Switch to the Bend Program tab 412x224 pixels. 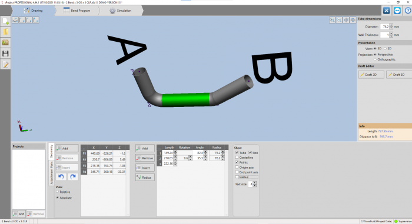(77, 11)
